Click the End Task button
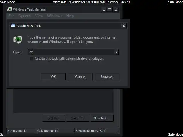Viewport: 183px width, 137px height. coord(54,118)
